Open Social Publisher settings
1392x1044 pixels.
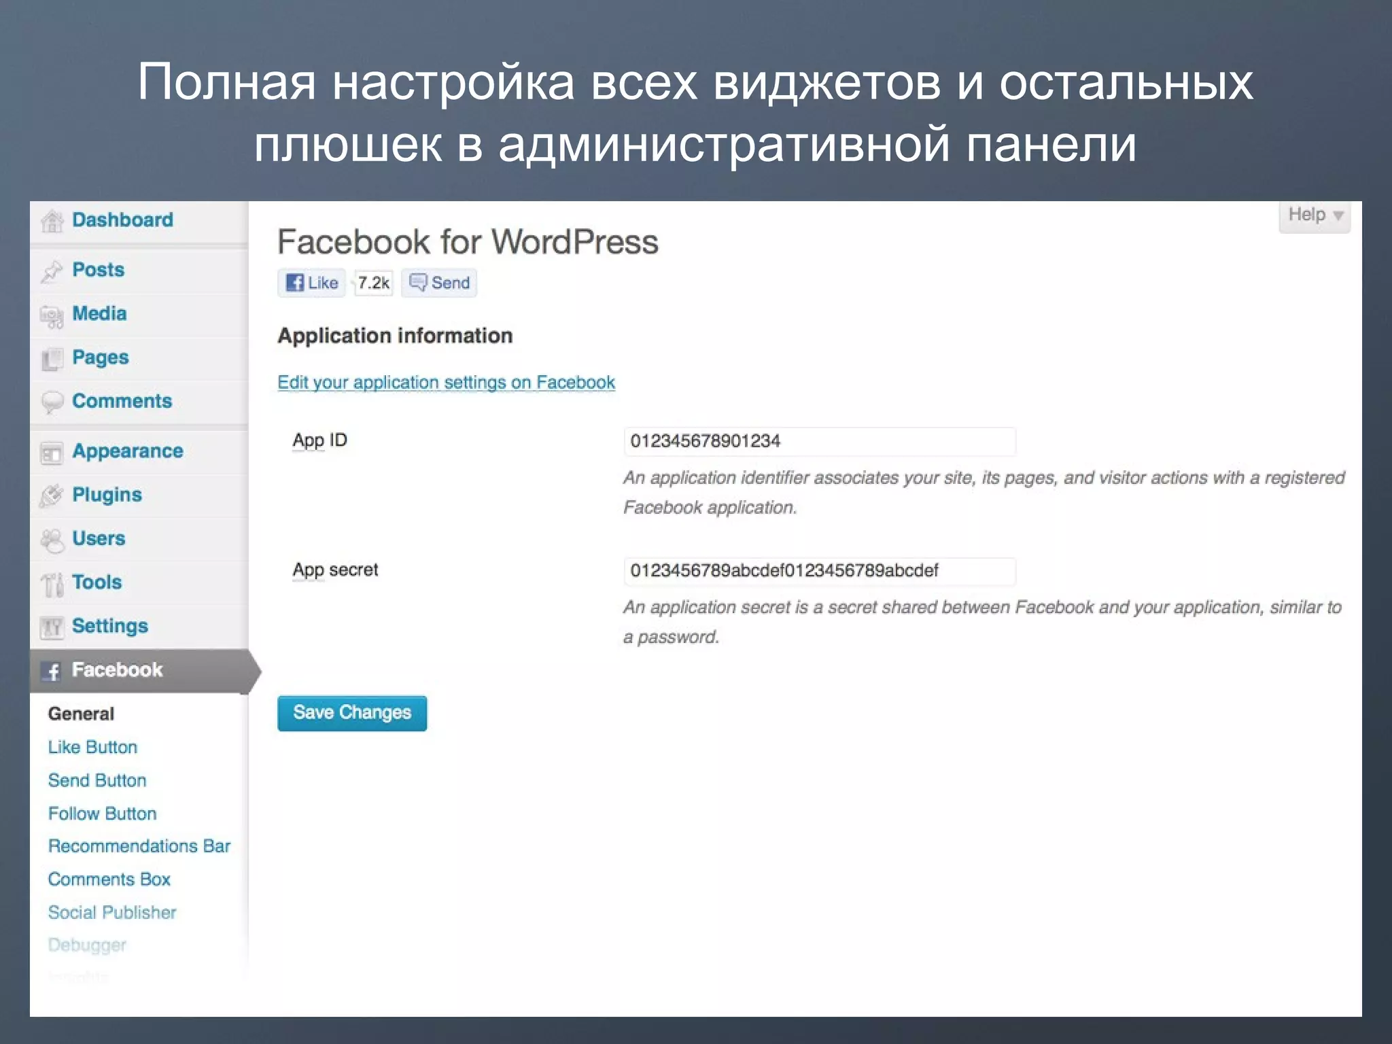(112, 913)
